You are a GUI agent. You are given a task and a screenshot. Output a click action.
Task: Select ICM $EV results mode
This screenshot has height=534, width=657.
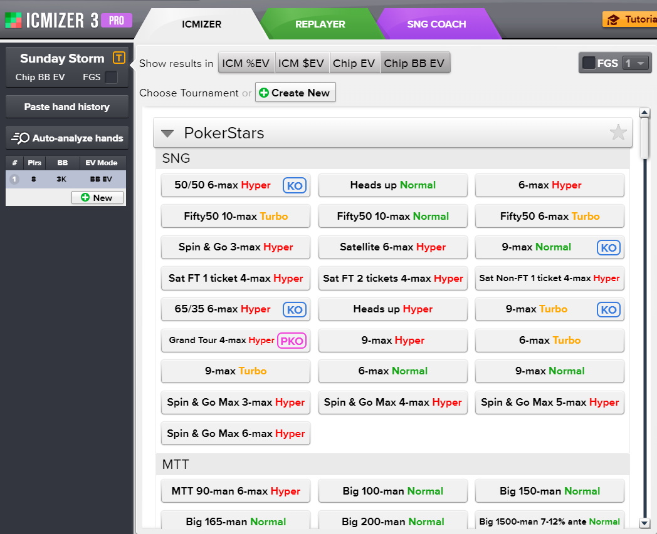pos(302,63)
